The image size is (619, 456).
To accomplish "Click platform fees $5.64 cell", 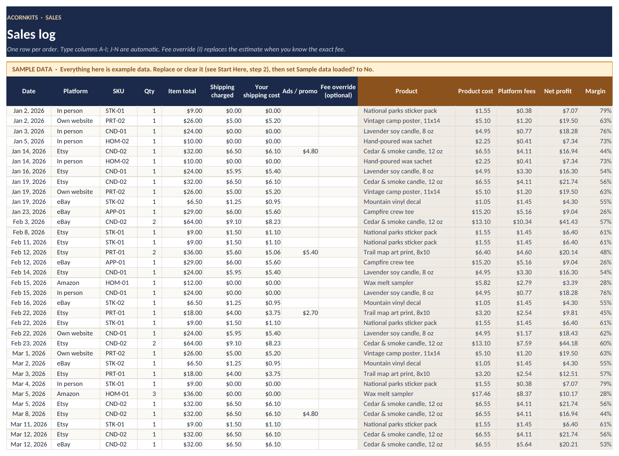I will [517, 444].
